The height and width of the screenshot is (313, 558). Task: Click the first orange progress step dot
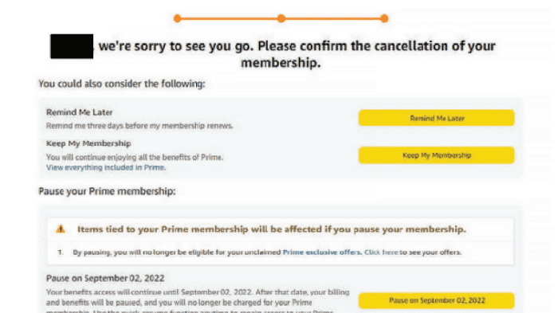pos(177,18)
